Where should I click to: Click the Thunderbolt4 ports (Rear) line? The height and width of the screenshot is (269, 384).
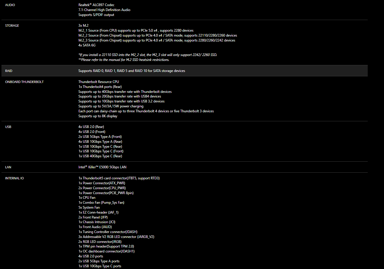[x=100, y=87]
